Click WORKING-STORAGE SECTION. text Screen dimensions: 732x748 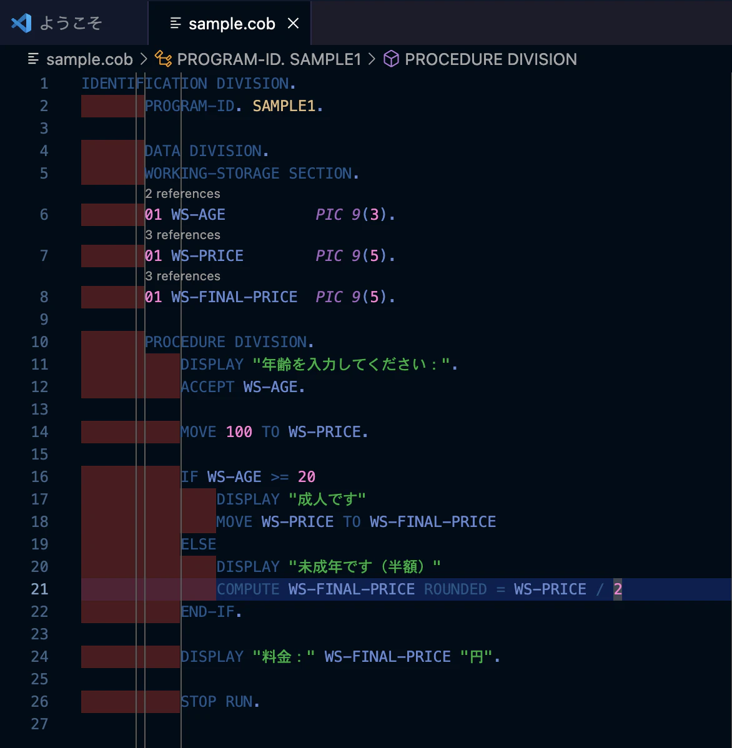[252, 173]
